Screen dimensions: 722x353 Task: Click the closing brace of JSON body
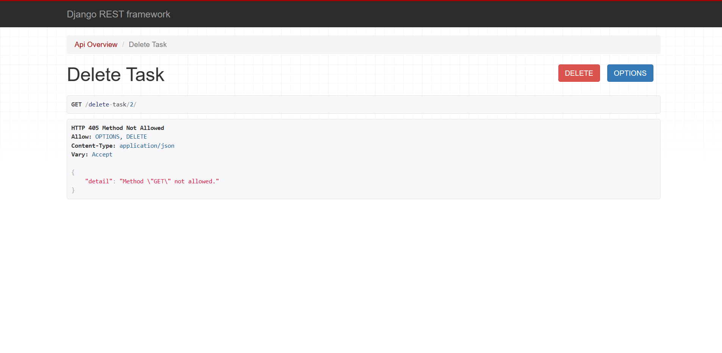73,190
